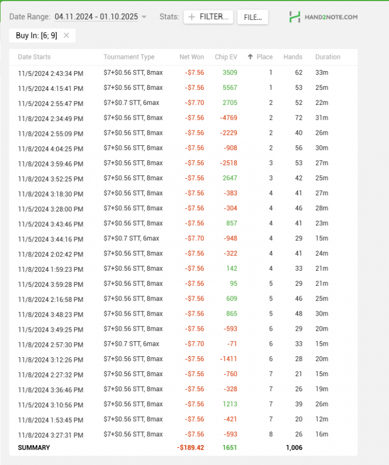Click the plus icon on Filter button
The width and height of the screenshot is (389, 465).
pos(192,17)
